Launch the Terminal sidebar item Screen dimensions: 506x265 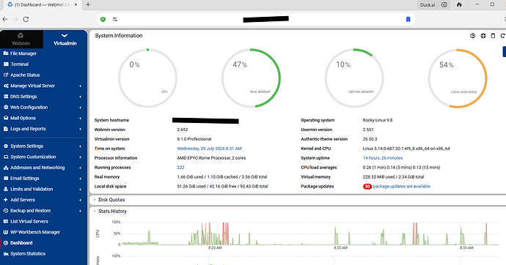(x=19, y=64)
